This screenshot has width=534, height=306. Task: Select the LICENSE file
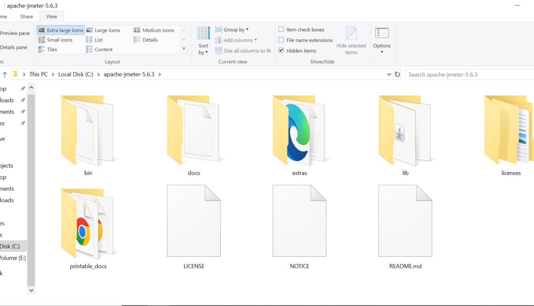pyautogui.click(x=193, y=222)
